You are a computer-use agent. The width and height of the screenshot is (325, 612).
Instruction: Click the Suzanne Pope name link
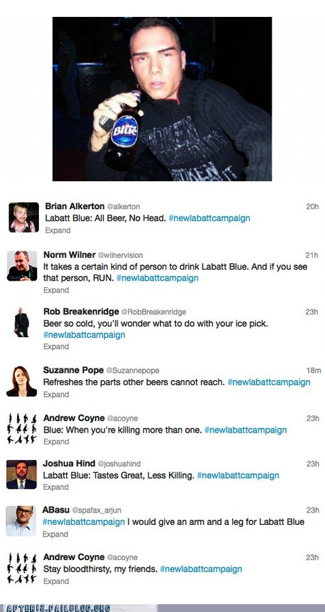tap(73, 370)
